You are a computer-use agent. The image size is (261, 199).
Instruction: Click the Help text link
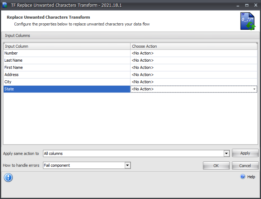click(251, 177)
